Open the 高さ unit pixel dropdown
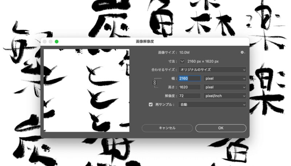The width and height of the screenshot is (291, 166). [x=225, y=87]
